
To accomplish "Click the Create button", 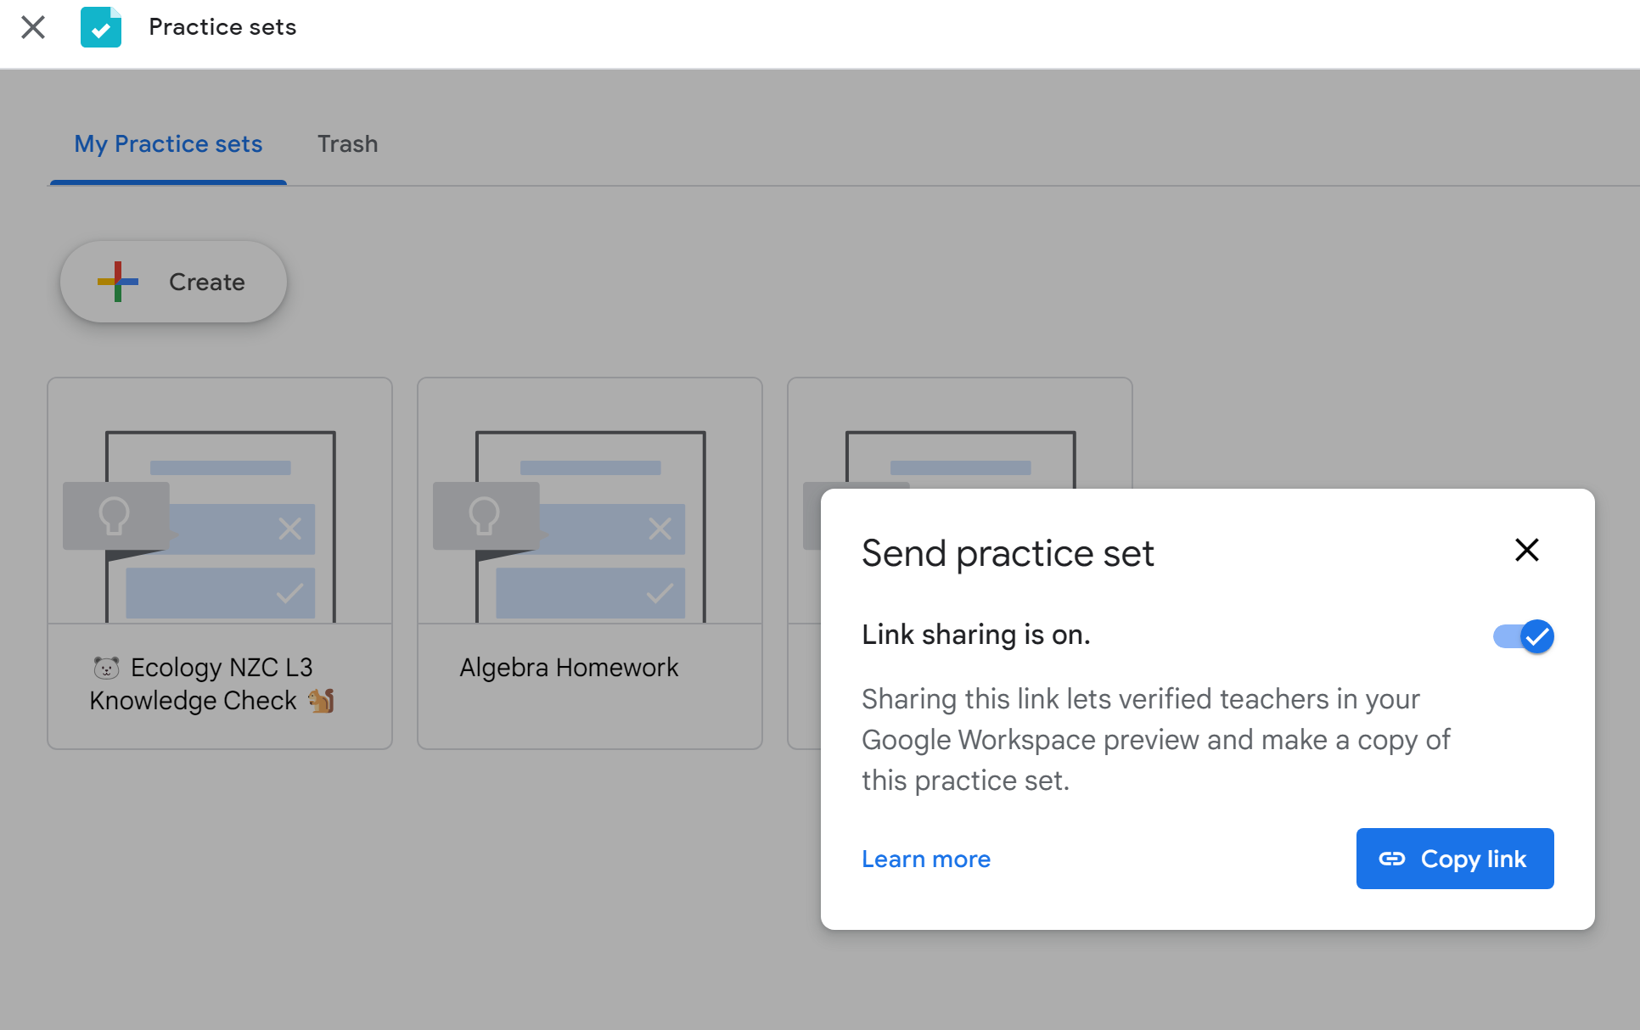I will [173, 282].
